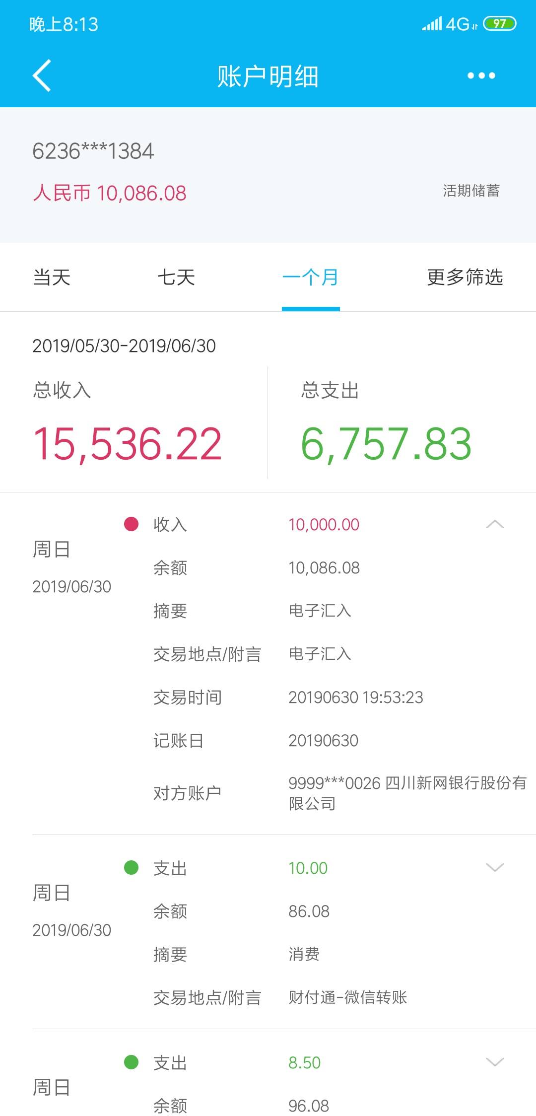The width and height of the screenshot is (536, 1116).
Task: Tap the battery indicator in status bar
Action: [x=500, y=23]
